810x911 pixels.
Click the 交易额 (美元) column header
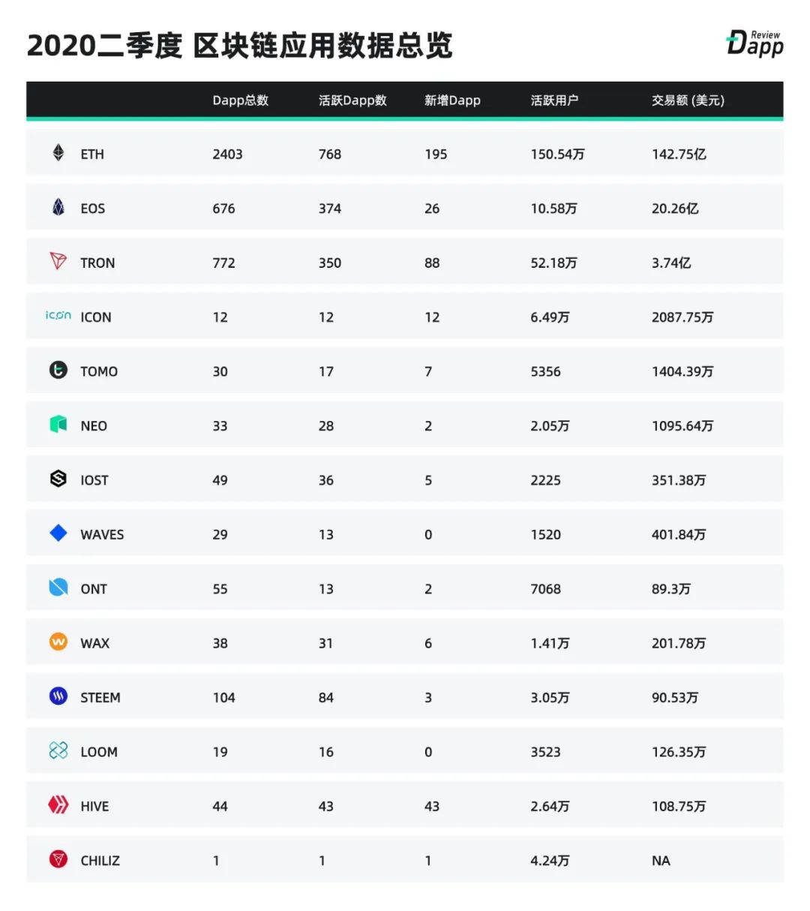tap(688, 101)
